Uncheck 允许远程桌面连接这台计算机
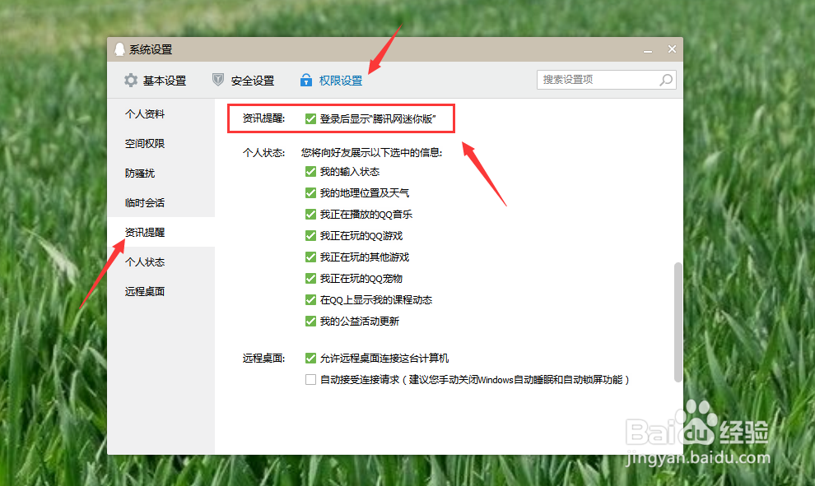Image resolution: width=815 pixels, height=486 pixels. [x=310, y=359]
